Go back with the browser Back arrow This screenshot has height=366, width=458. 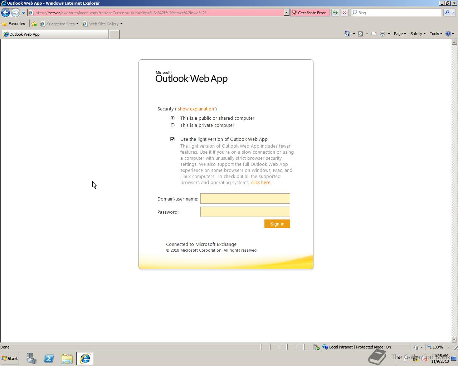pos(5,13)
